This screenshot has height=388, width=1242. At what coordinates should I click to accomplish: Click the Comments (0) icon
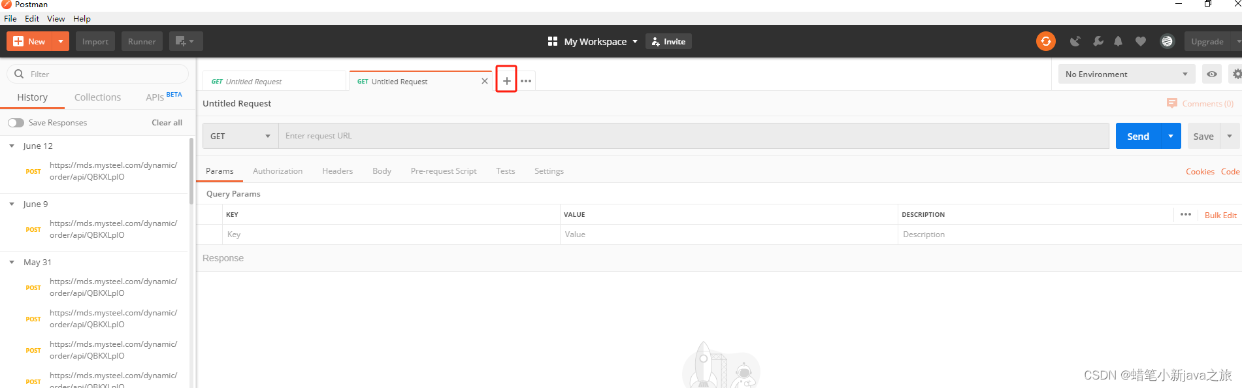1172,103
